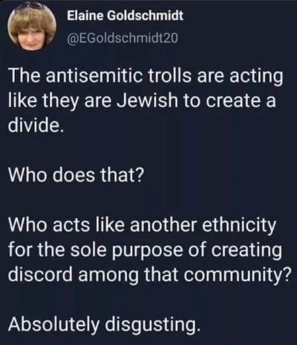297x345 pixels.
Task: Select the tweet's first paragraph about antisemitic trolls
Action: (146, 101)
